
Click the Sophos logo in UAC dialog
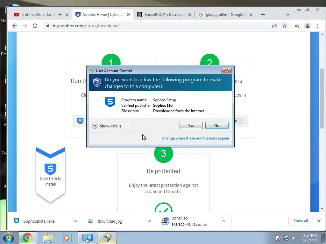(110, 102)
